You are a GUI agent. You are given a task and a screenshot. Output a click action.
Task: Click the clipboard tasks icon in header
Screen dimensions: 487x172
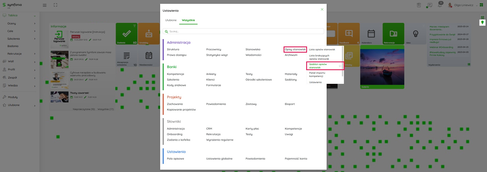[419, 5]
